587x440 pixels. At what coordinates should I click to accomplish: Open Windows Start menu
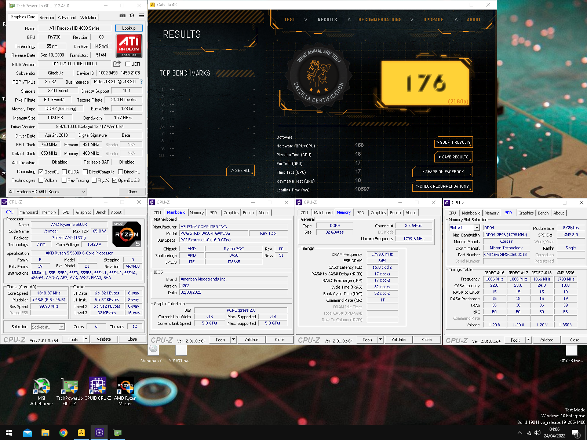pyautogui.click(x=9, y=433)
